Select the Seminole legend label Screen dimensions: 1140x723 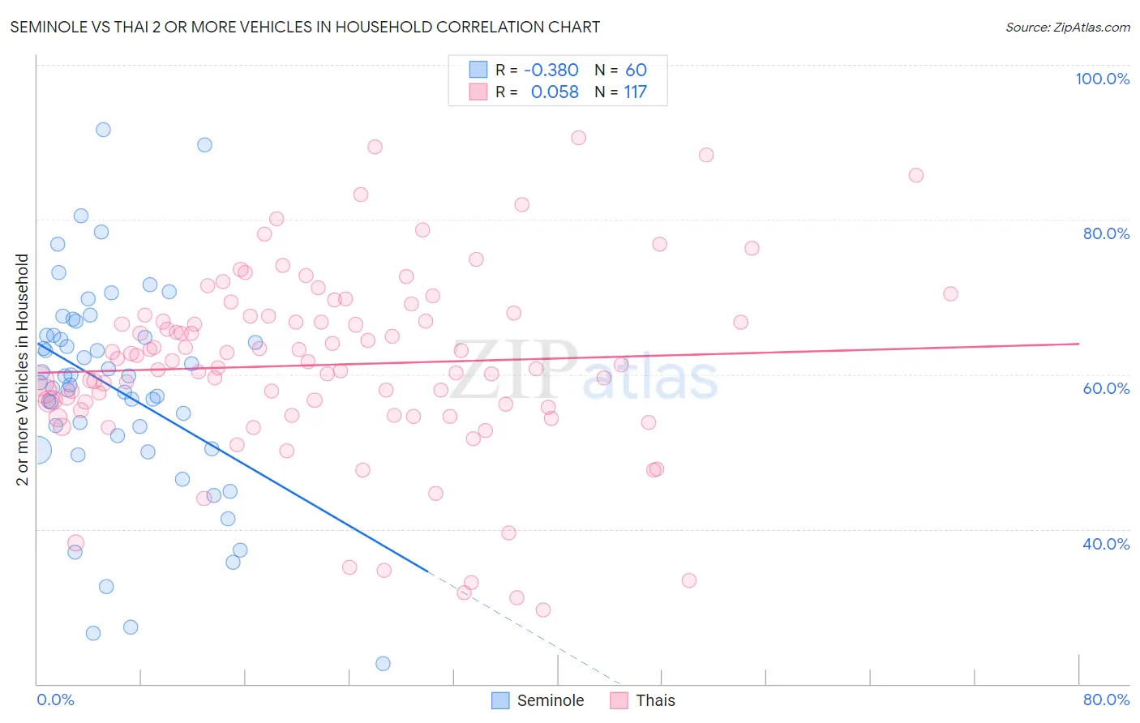coord(551,700)
